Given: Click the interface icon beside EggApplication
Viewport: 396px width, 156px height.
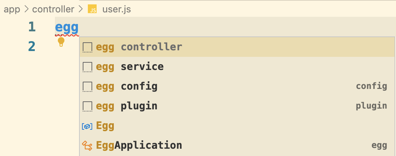Looking at the screenshot, I should (x=87, y=145).
